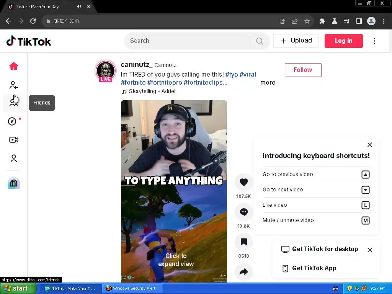Screen dimensions: 392x294
Task: Bookmark this page with star icon
Action: 307,21
